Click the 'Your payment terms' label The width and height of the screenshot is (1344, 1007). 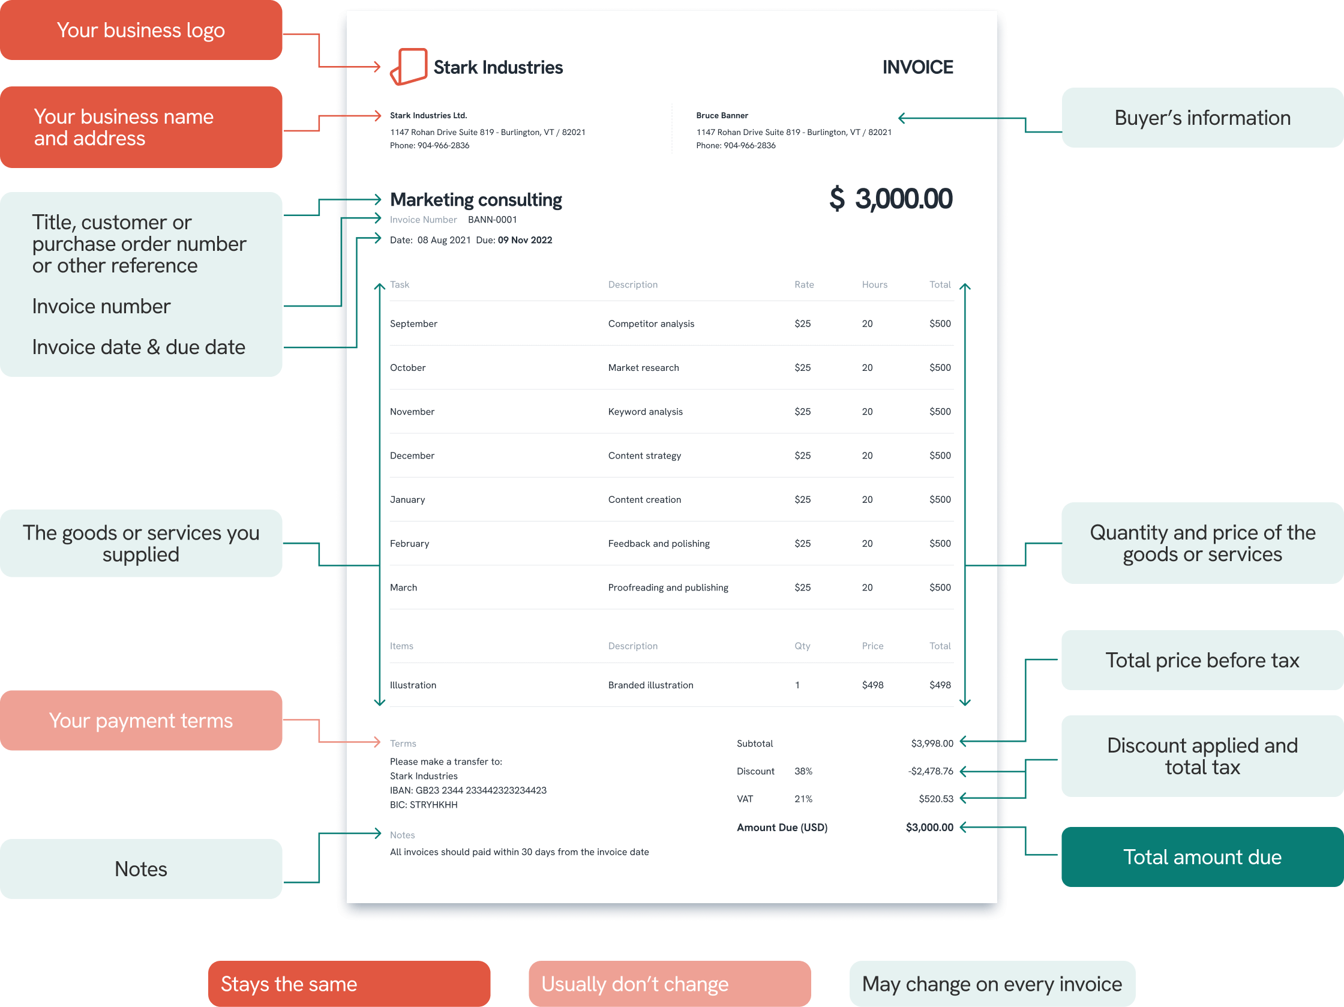[x=141, y=720]
